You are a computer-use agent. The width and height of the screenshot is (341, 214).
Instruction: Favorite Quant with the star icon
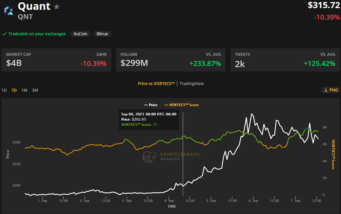tap(57, 7)
